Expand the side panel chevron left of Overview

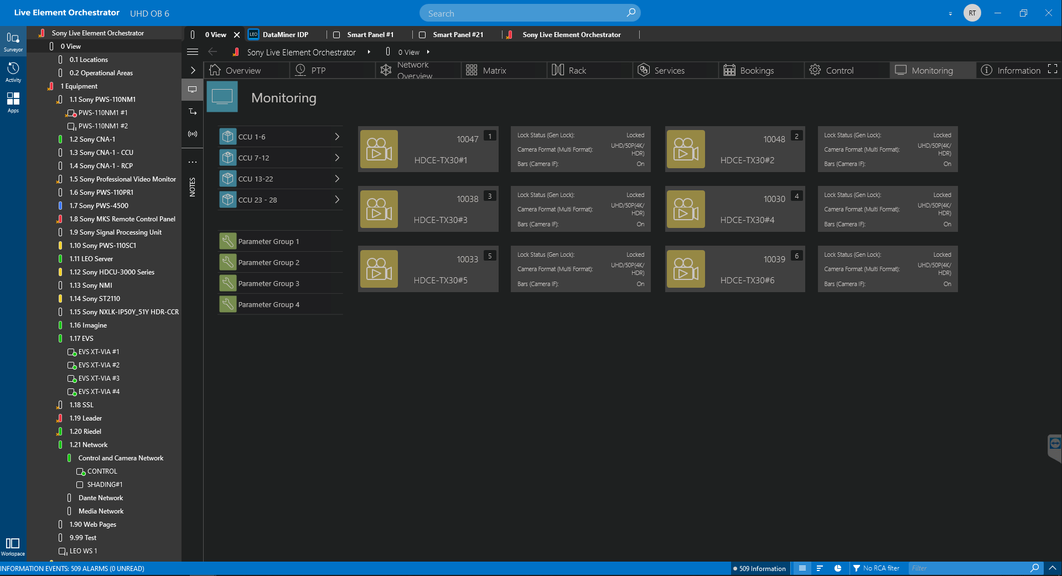pyautogui.click(x=193, y=70)
